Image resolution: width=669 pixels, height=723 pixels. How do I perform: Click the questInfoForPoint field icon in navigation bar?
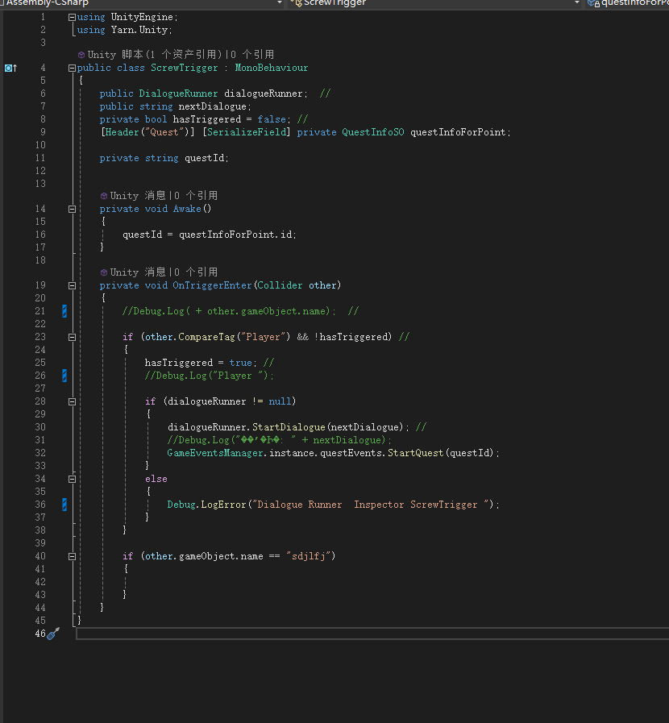[593, 2]
